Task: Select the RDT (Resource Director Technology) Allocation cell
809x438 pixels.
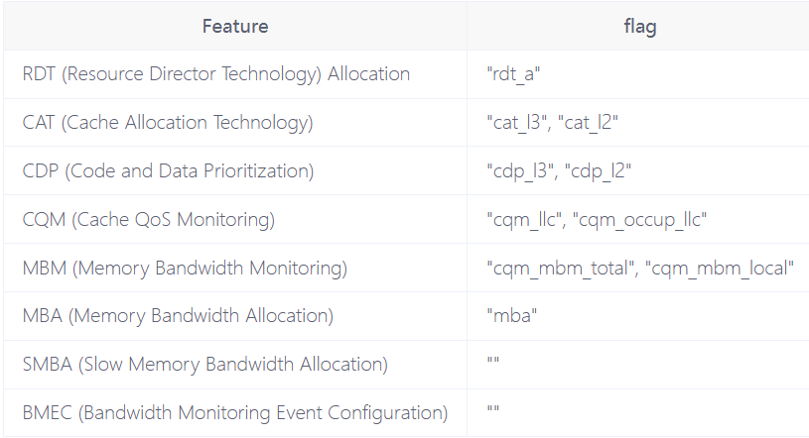Action: pyautogui.click(x=216, y=74)
